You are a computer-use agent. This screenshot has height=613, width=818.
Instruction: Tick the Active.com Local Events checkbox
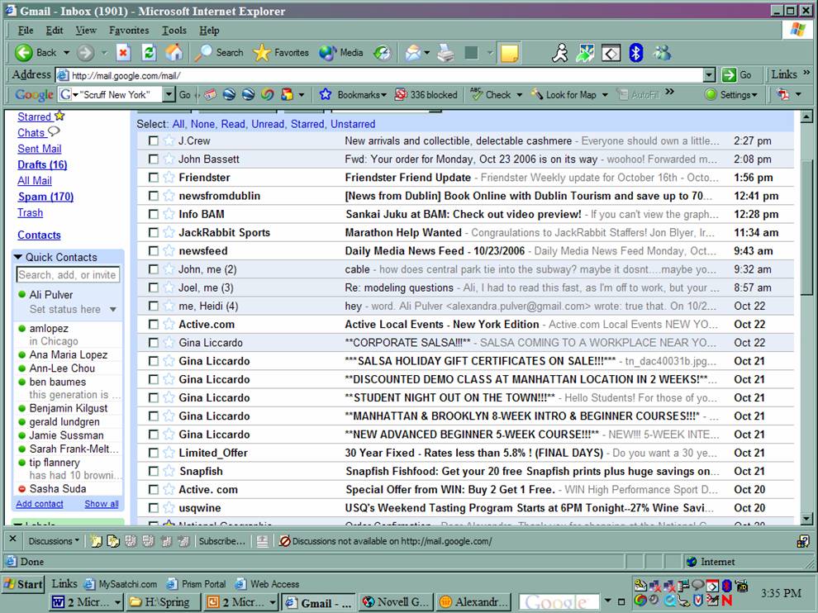154,324
